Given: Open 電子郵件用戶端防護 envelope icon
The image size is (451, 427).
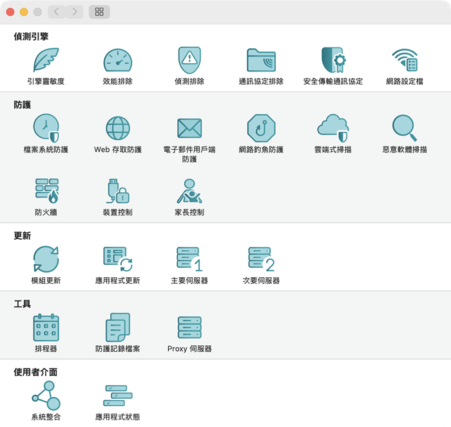Looking at the screenshot, I should tap(189, 128).
